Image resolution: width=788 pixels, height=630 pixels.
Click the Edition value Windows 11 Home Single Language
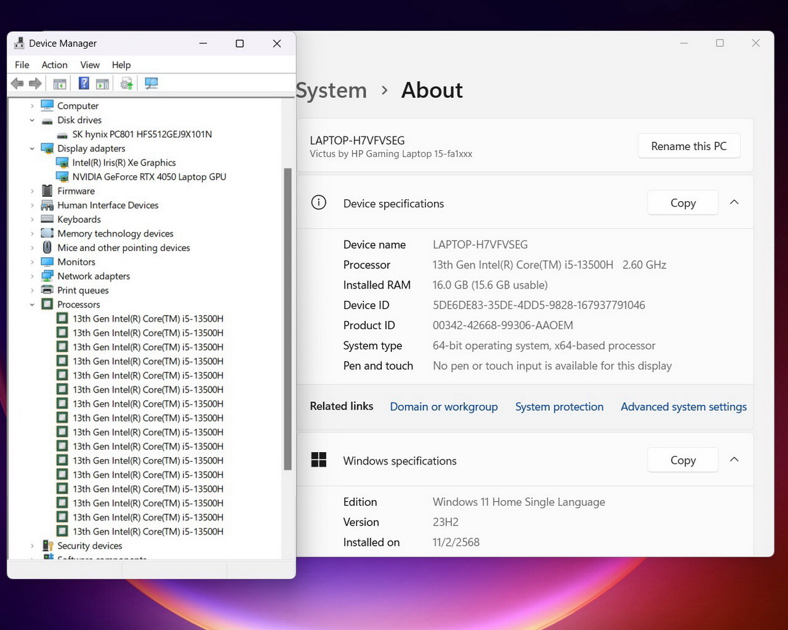(x=519, y=502)
